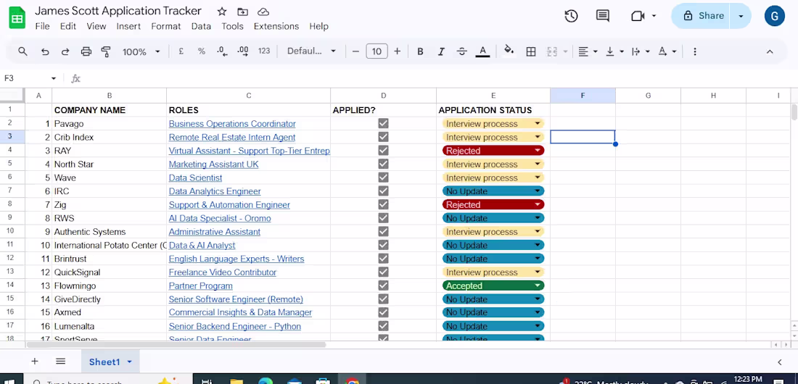Viewport: 798px width, 384px height.
Task: Uncheck the Applied checkbox for IRC
Action: click(383, 191)
